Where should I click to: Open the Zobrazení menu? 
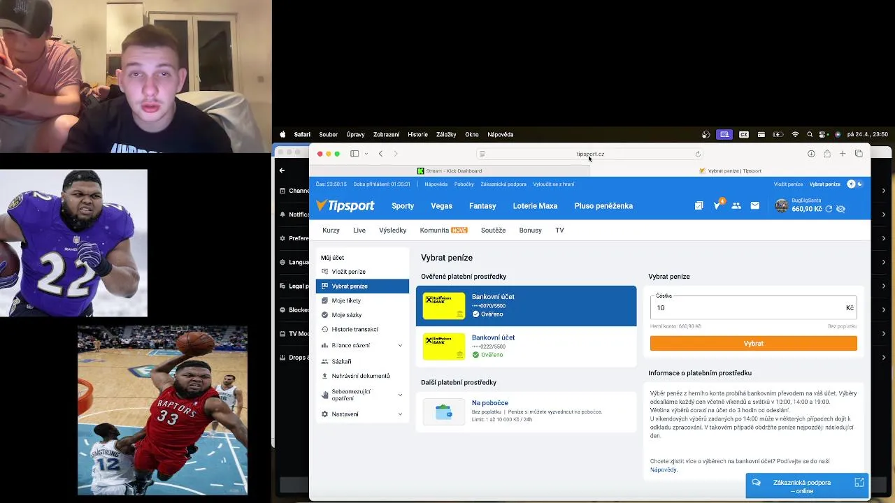[386, 134]
